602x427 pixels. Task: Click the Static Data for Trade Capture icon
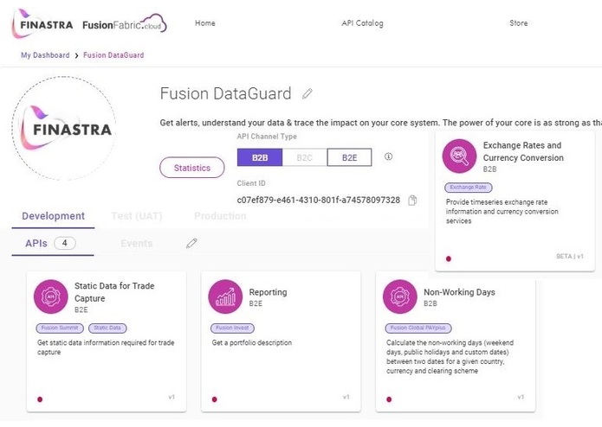point(51,296)
